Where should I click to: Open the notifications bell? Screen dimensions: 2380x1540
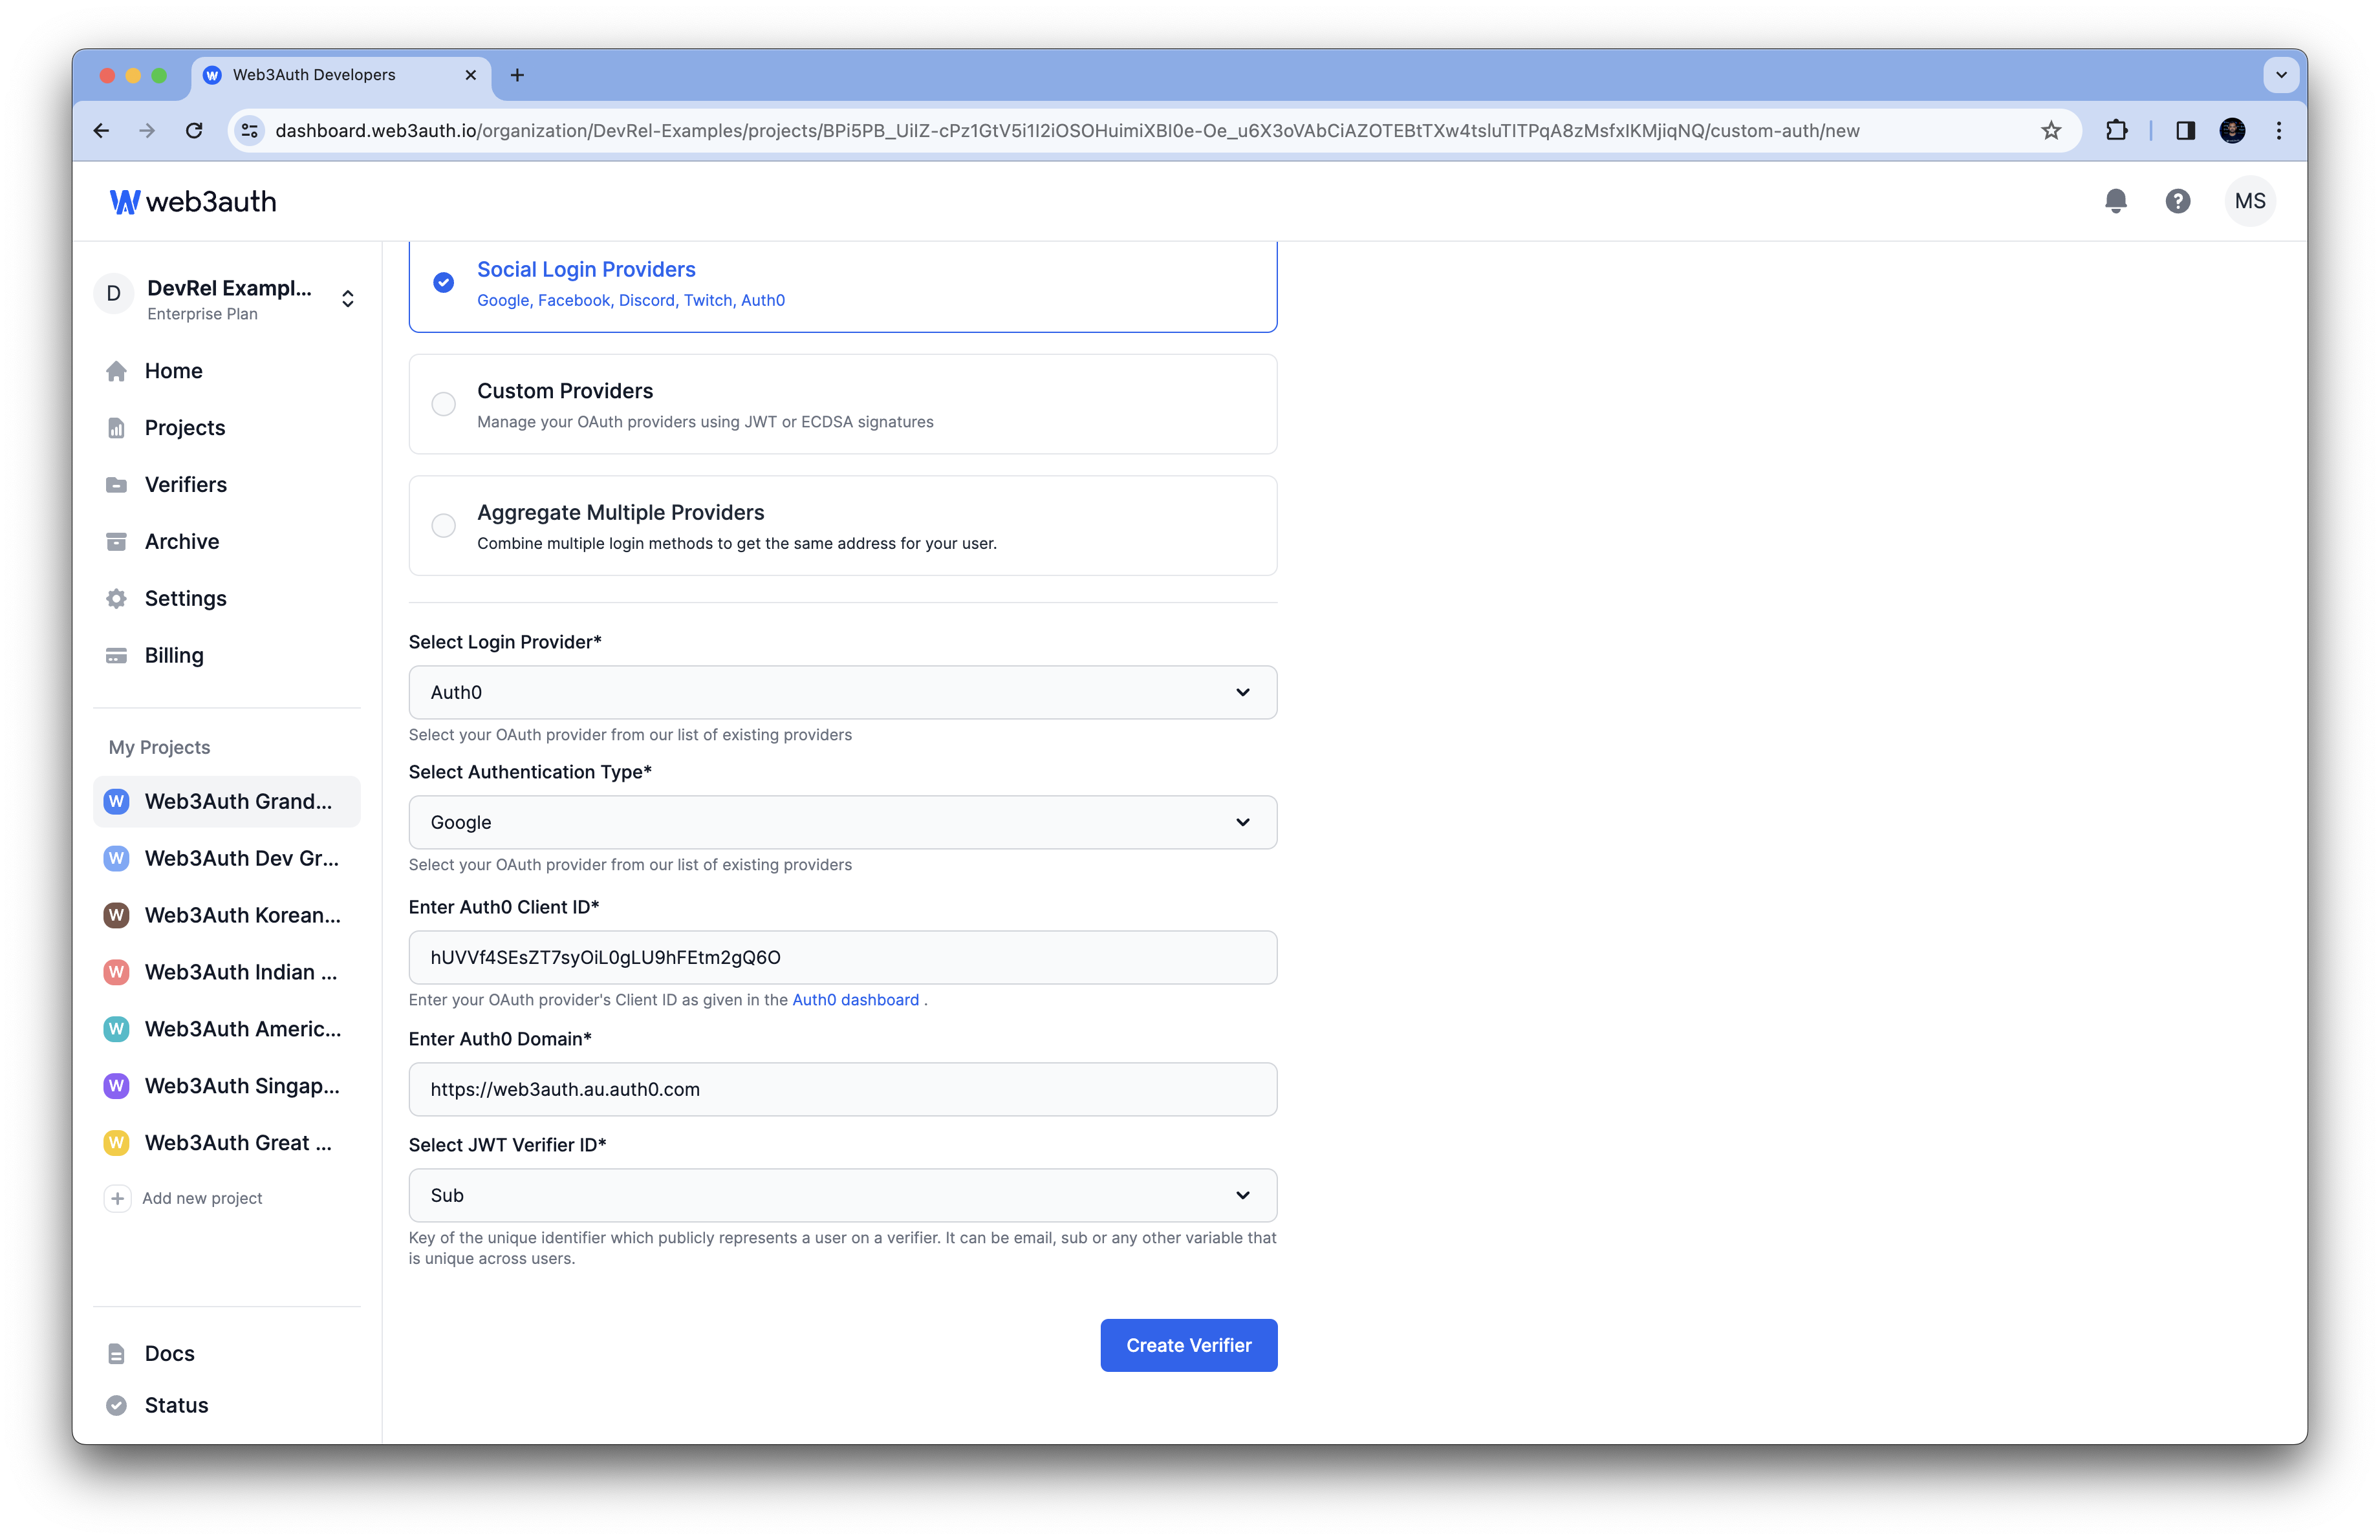(2115, 202)
